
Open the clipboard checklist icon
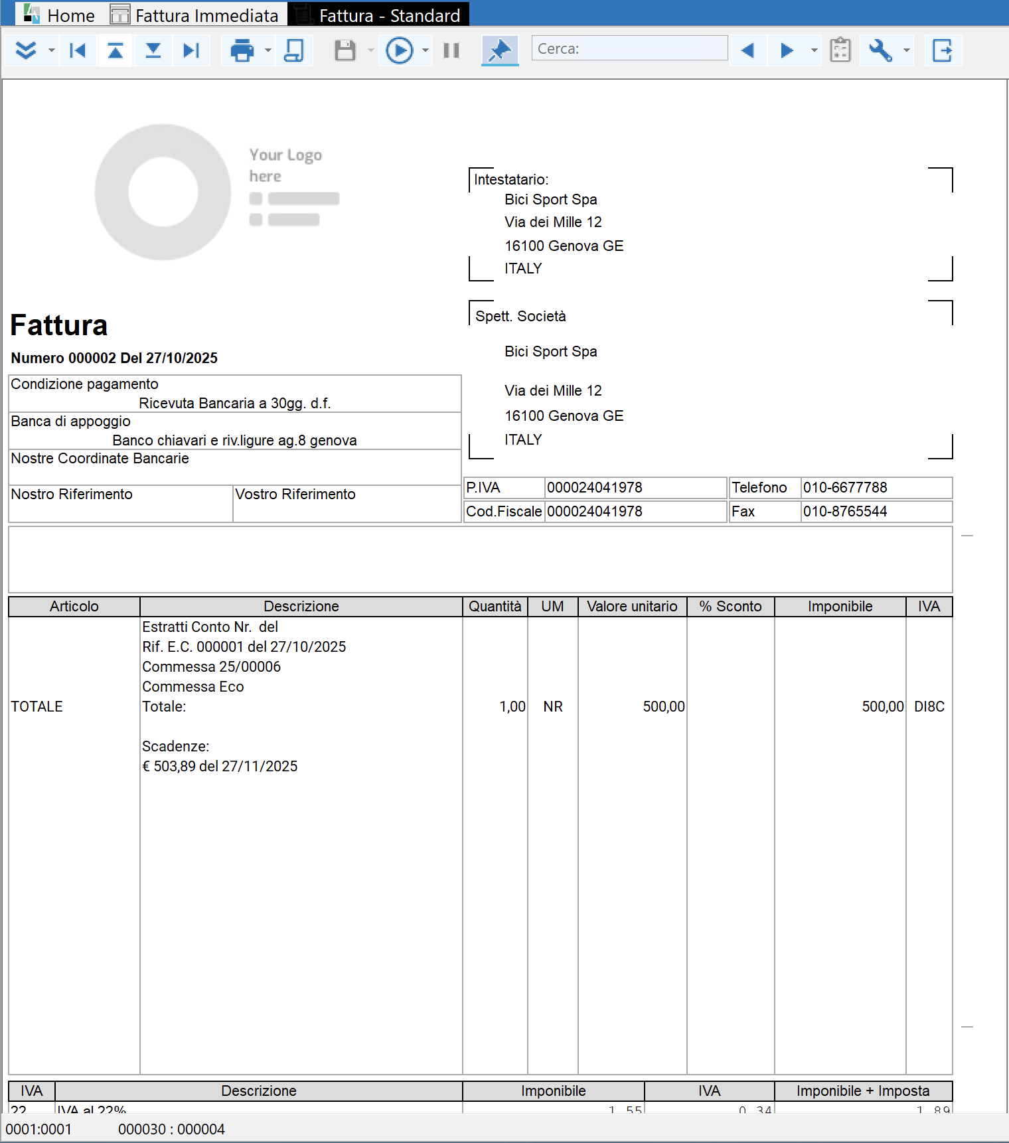[840, 50]
